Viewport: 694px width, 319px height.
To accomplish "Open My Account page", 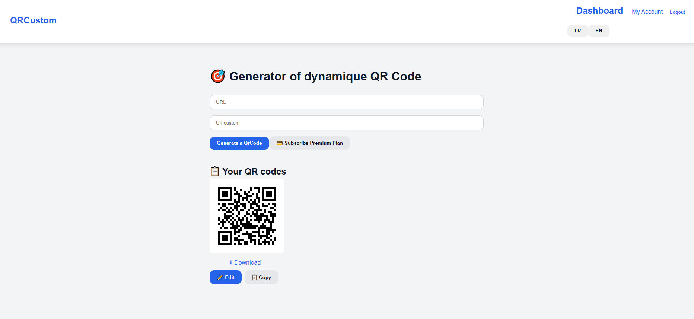I will 647,12.
